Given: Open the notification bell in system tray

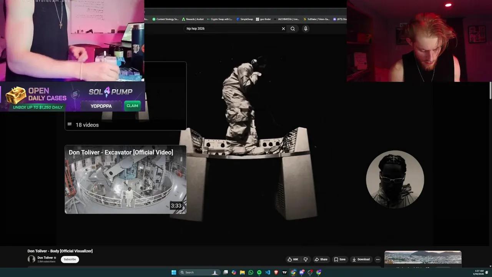Looking at the screenshot, I should click(x=487, y=272).
